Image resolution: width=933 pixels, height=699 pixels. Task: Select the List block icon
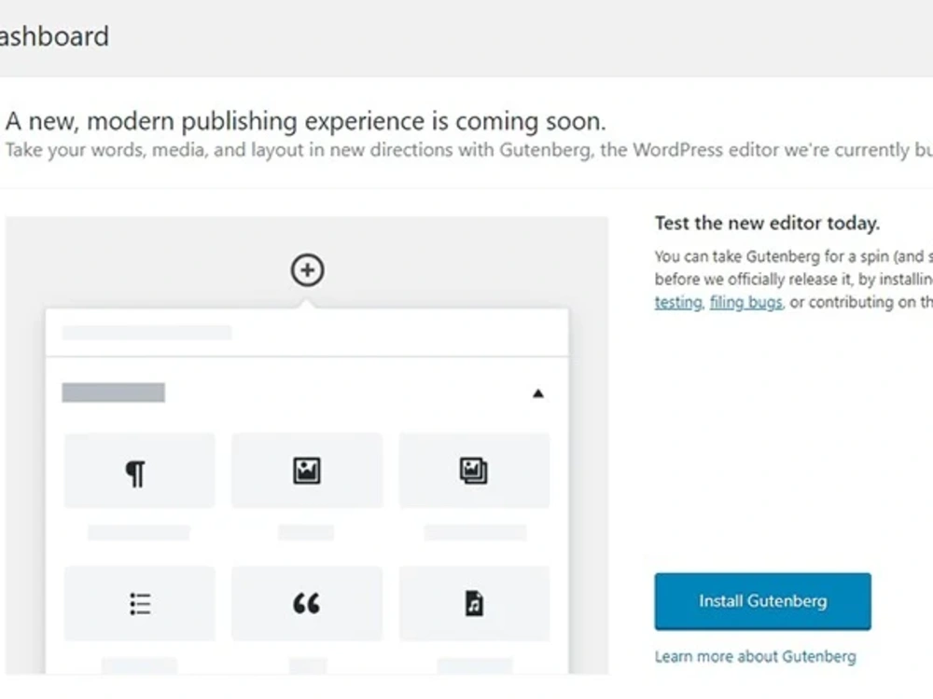(138, 603)
